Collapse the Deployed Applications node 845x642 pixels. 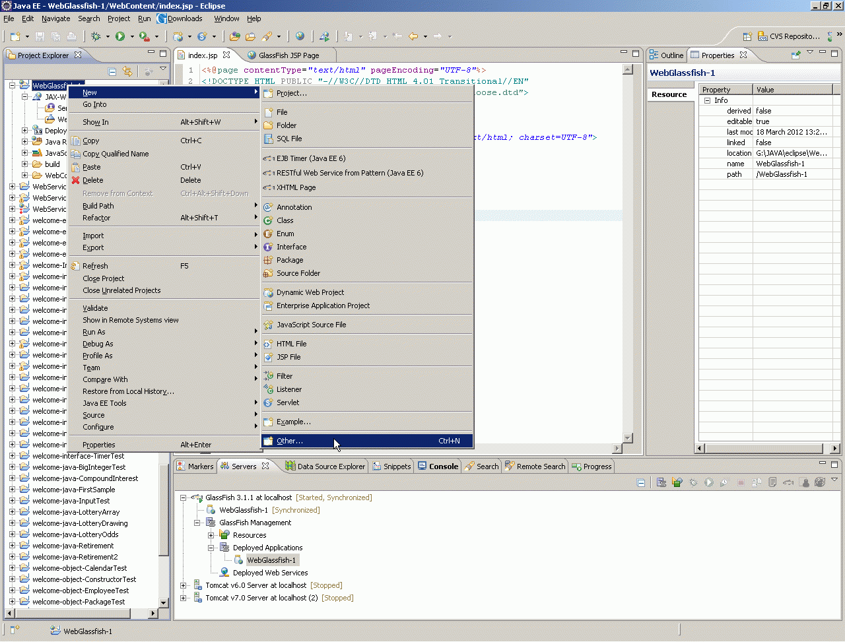click(x=211, y=548)
